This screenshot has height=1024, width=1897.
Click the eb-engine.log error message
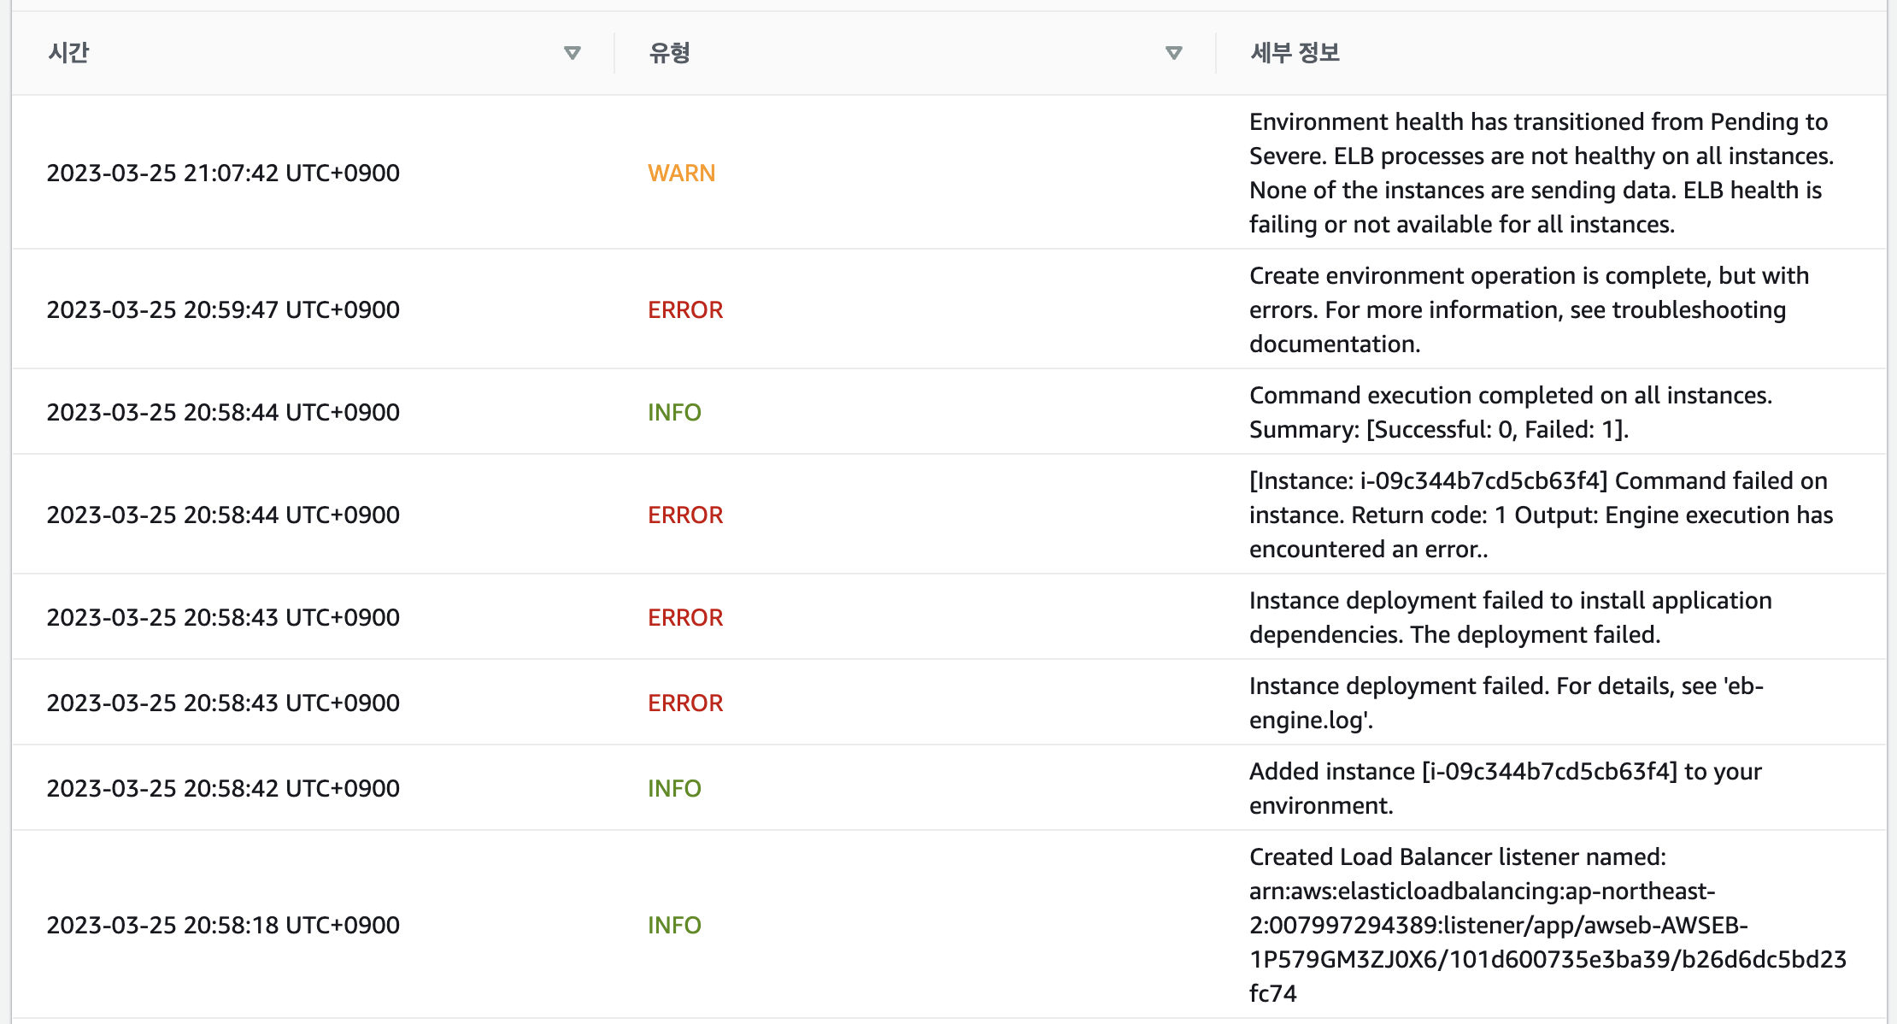(x=1506, y=703)
